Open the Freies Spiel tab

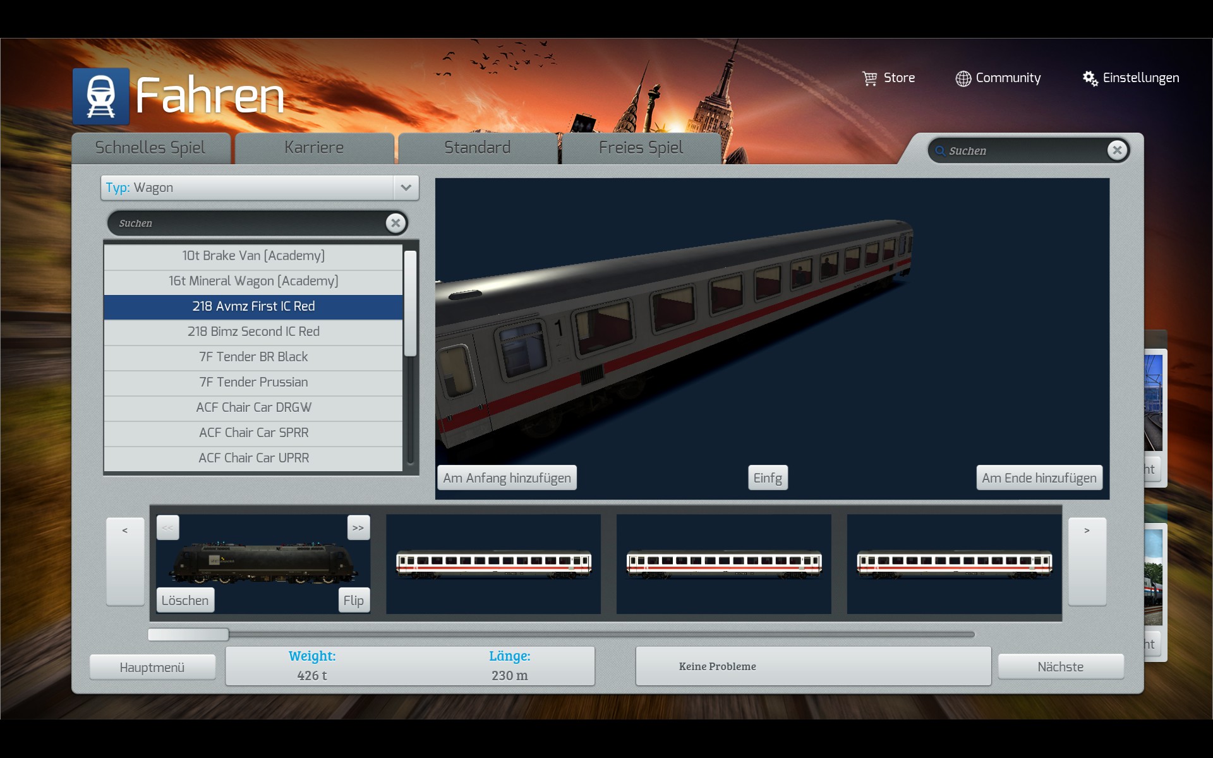tap(641, 148)
